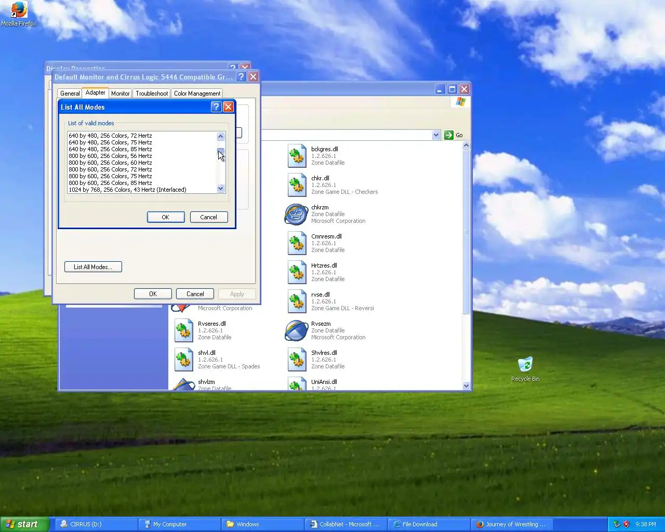The image size is (665, 532).
Task: Switch to the Color Management tab
Action: (x=197, y=94)
